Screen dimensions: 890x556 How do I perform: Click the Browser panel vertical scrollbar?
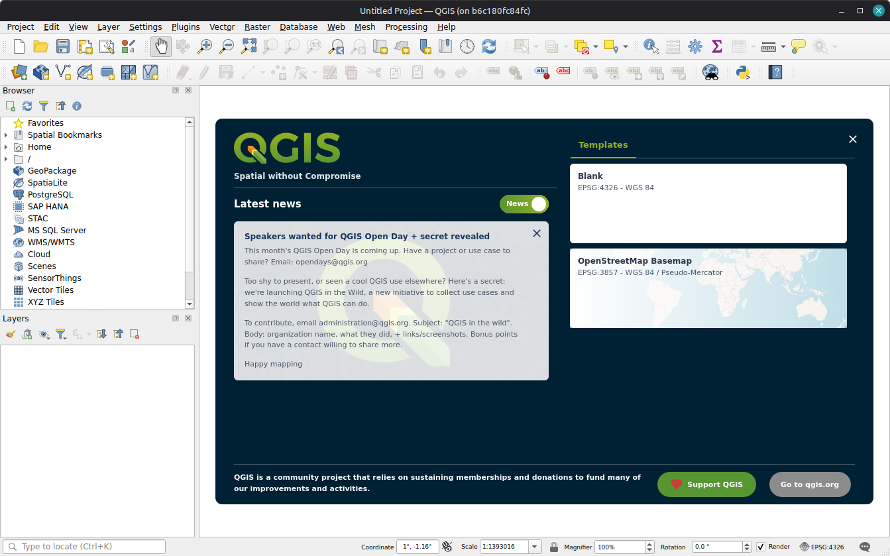click(x=190, y=213)
